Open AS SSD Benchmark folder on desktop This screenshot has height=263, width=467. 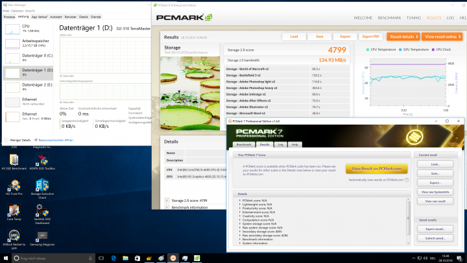[14, 162]
